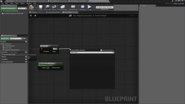Click the EventGraph grid icon

(x=2, y=44)
